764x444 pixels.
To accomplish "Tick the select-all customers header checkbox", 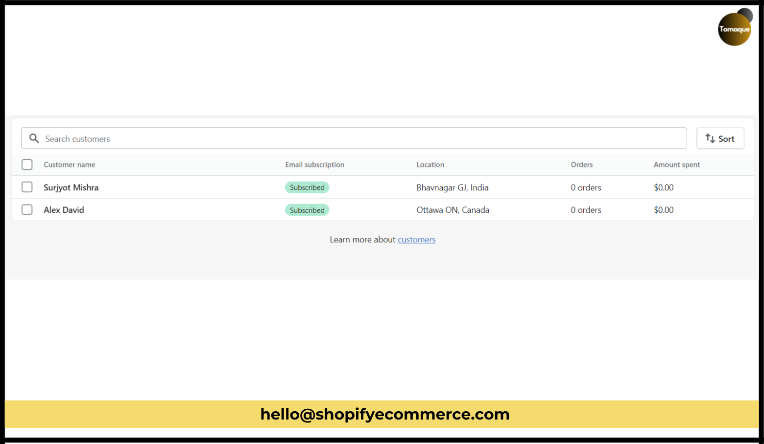I will pos(27,164).
